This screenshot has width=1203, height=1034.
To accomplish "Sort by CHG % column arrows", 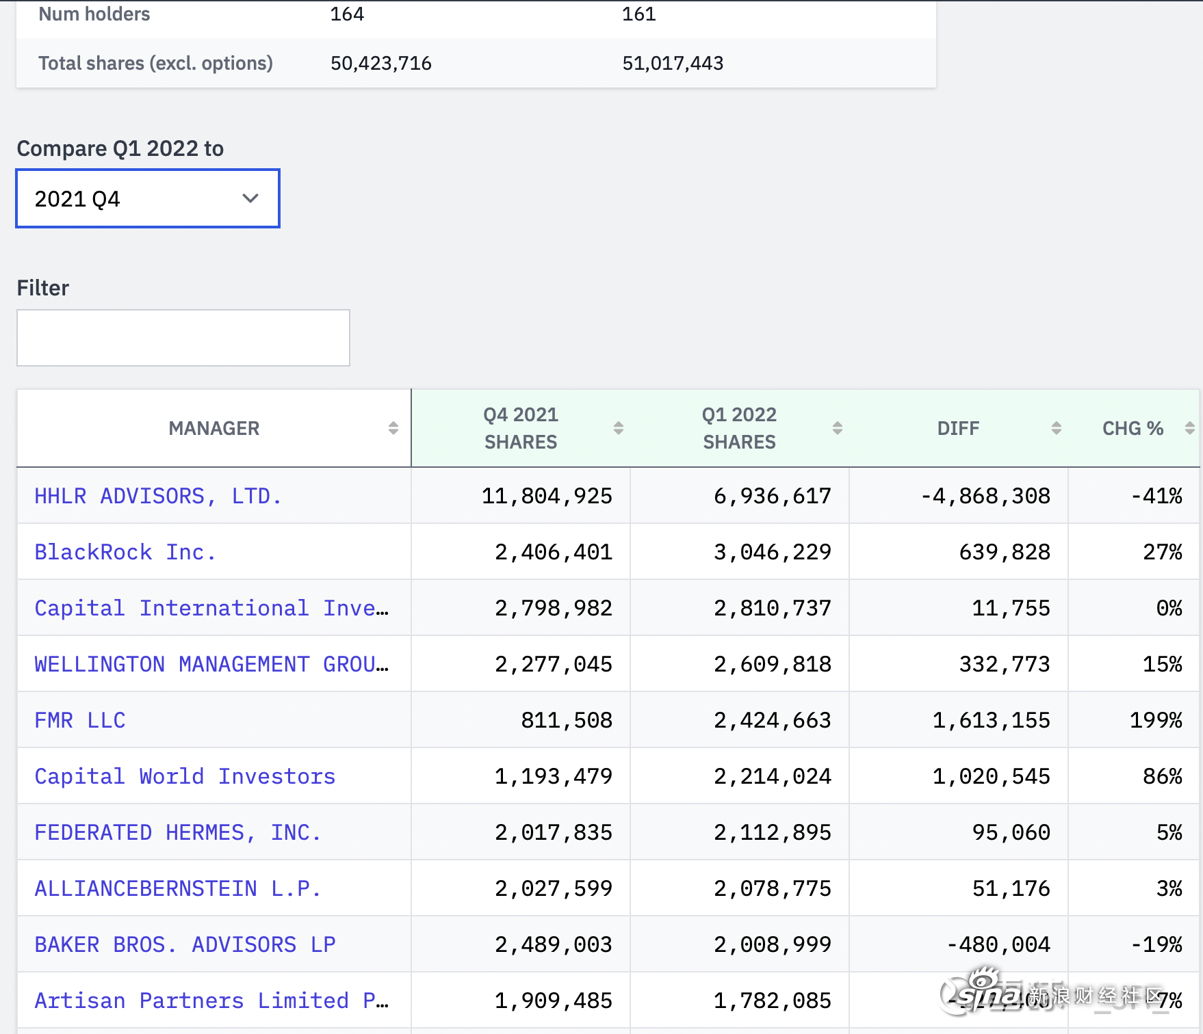I will pyautogui.click(x=1190, y=428).
